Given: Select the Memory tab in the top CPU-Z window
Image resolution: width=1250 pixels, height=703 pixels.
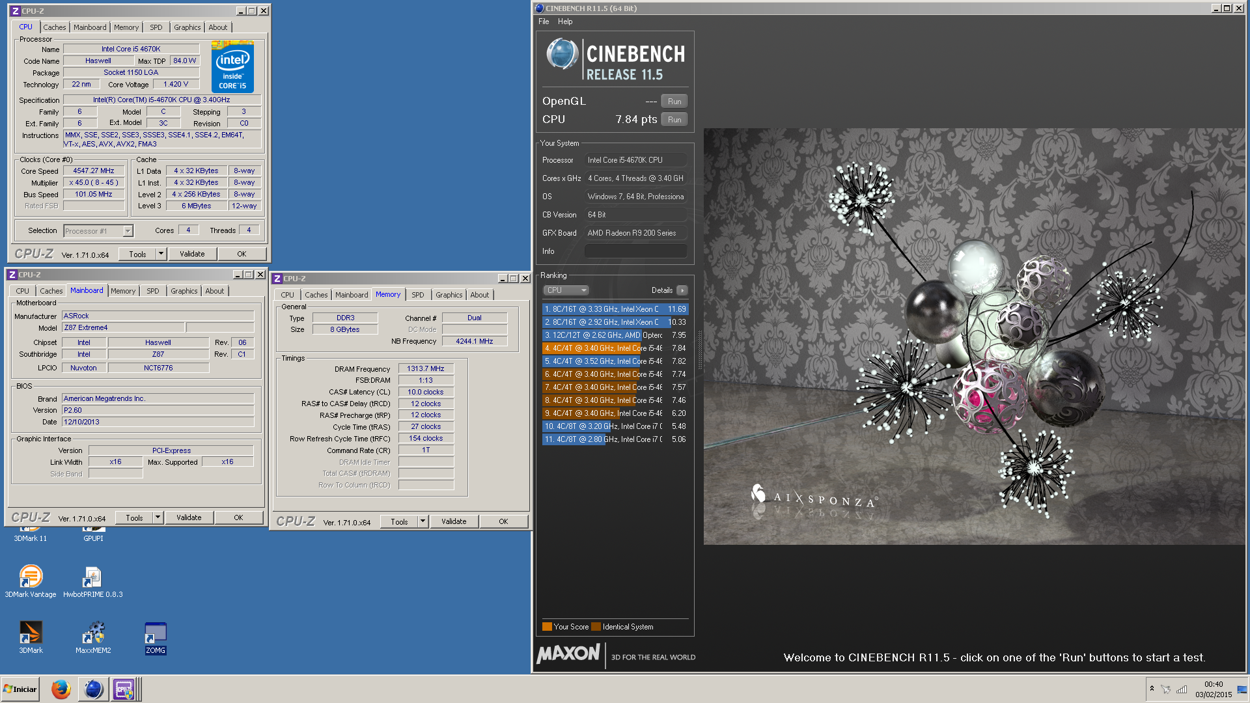Looking at the screenshot, I should [x=126, y=27].
